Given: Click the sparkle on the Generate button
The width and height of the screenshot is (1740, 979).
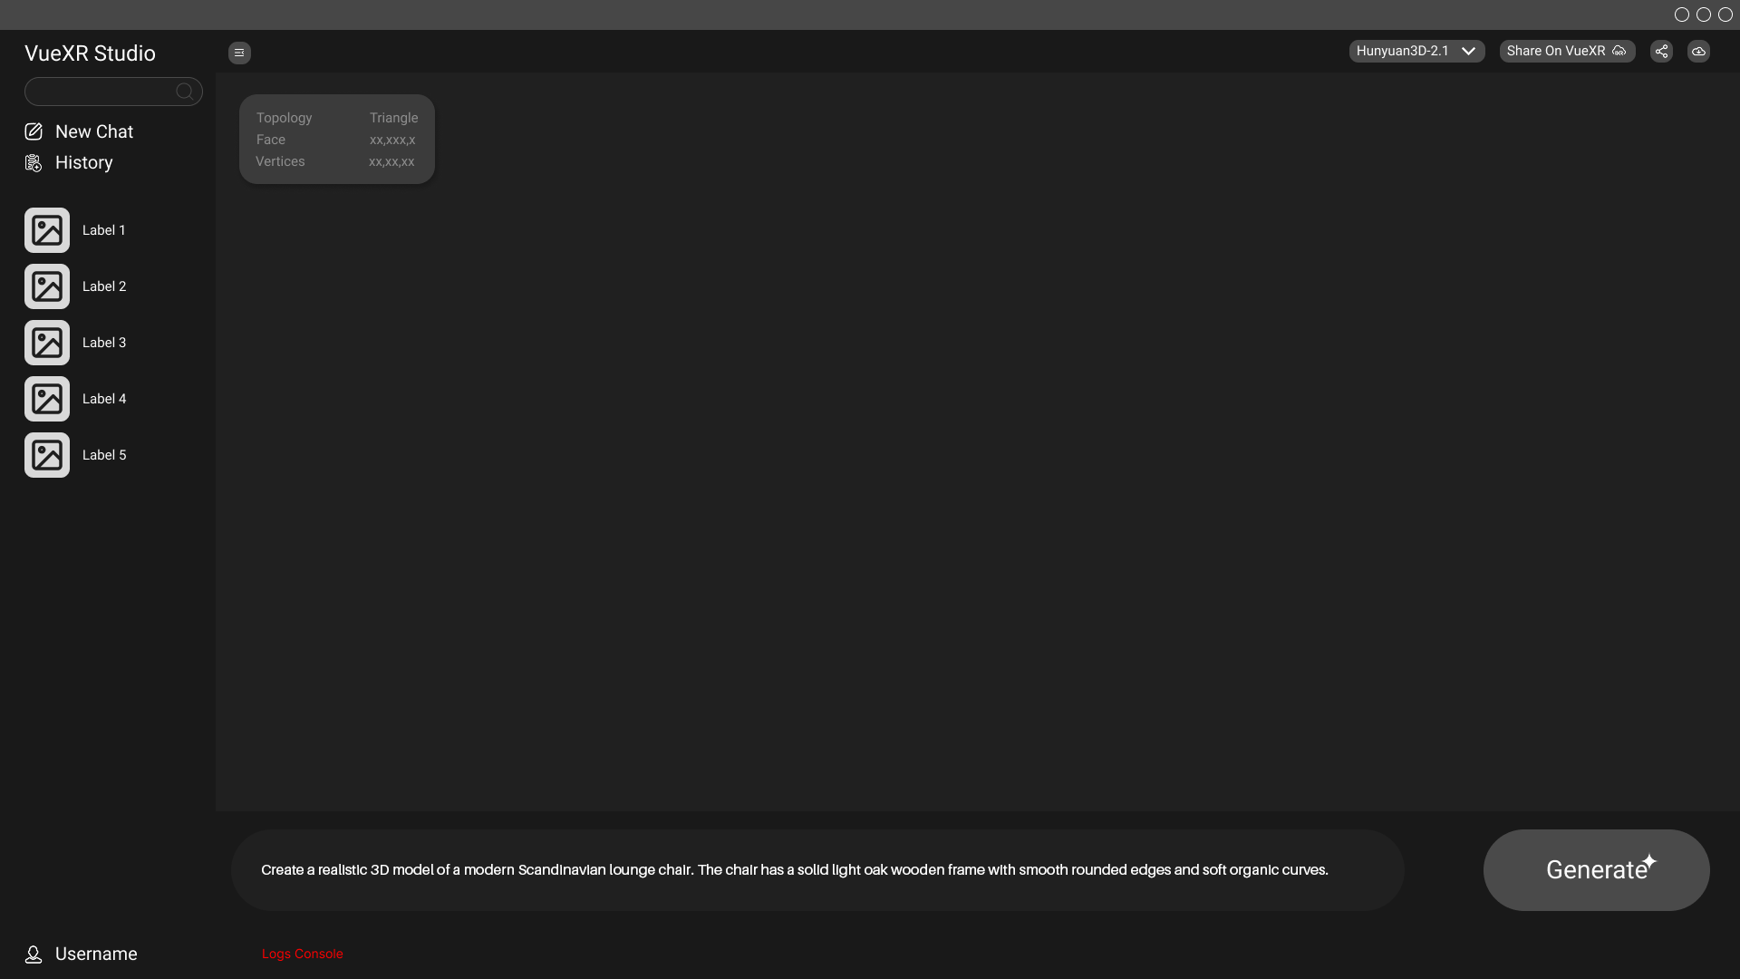Looking at the screenshot, I should tap(1649, 859).
